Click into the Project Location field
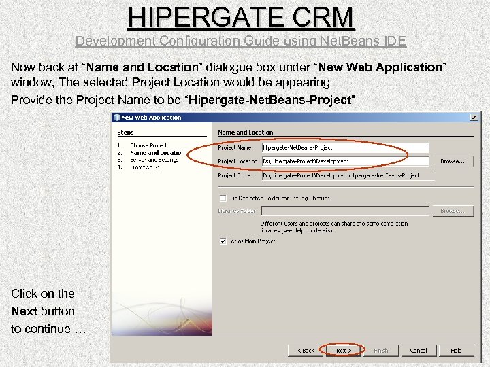The image size is (490, 367). coord(346,161)
